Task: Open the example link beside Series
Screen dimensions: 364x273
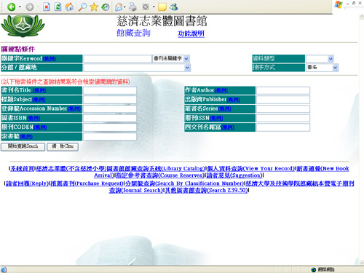Action: click(x=225, y=109)
